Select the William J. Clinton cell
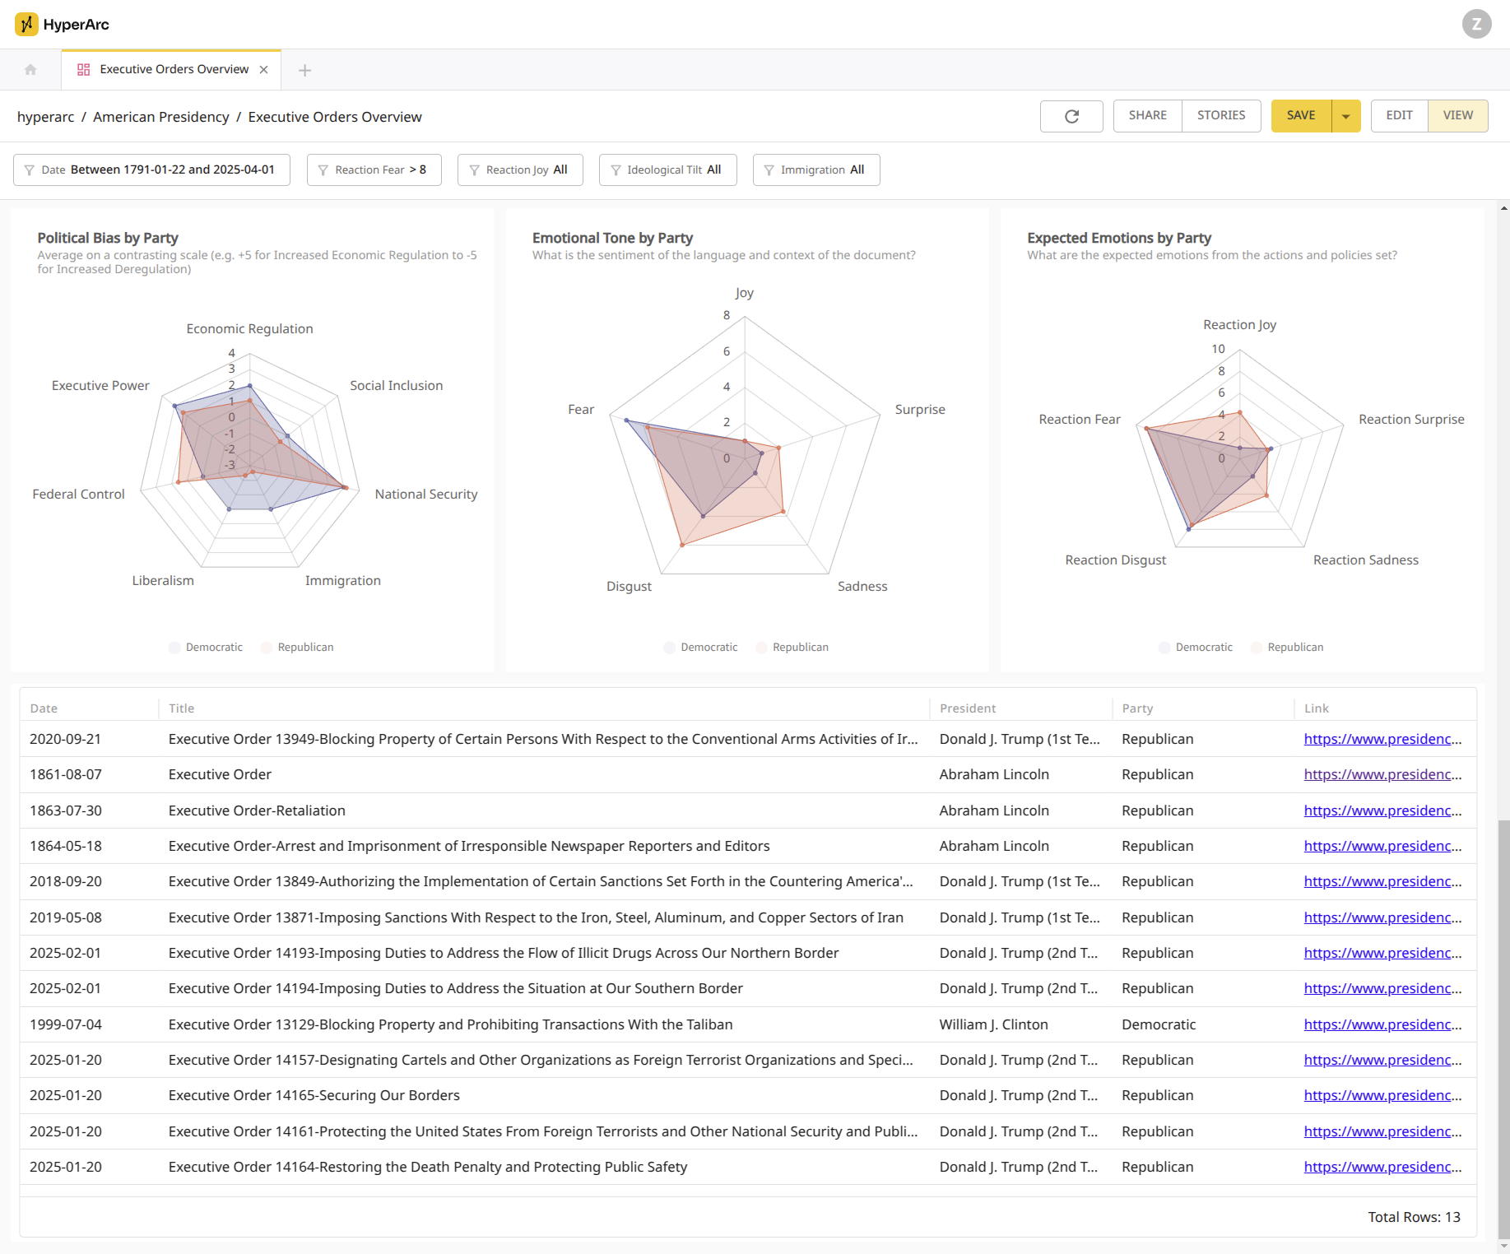Viewport: 1510px width, 1254px height. coord(994,1025)
